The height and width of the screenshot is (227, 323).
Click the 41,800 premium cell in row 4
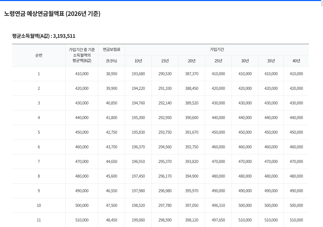pos(112,118)
